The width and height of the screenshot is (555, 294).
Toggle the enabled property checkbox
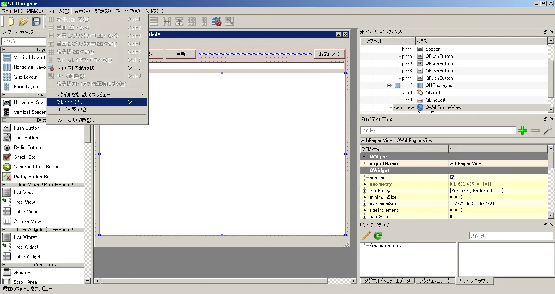pyautogui.click(x=452, y=177)
